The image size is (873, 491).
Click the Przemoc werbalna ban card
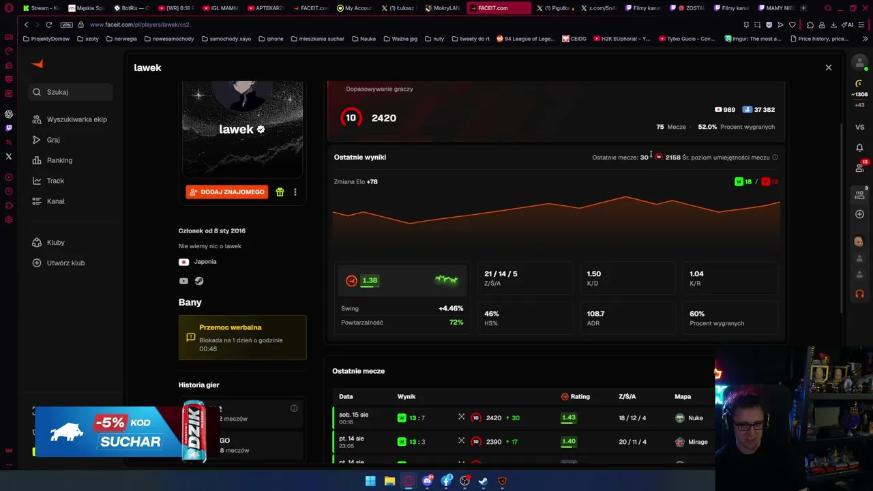[243, 338]
